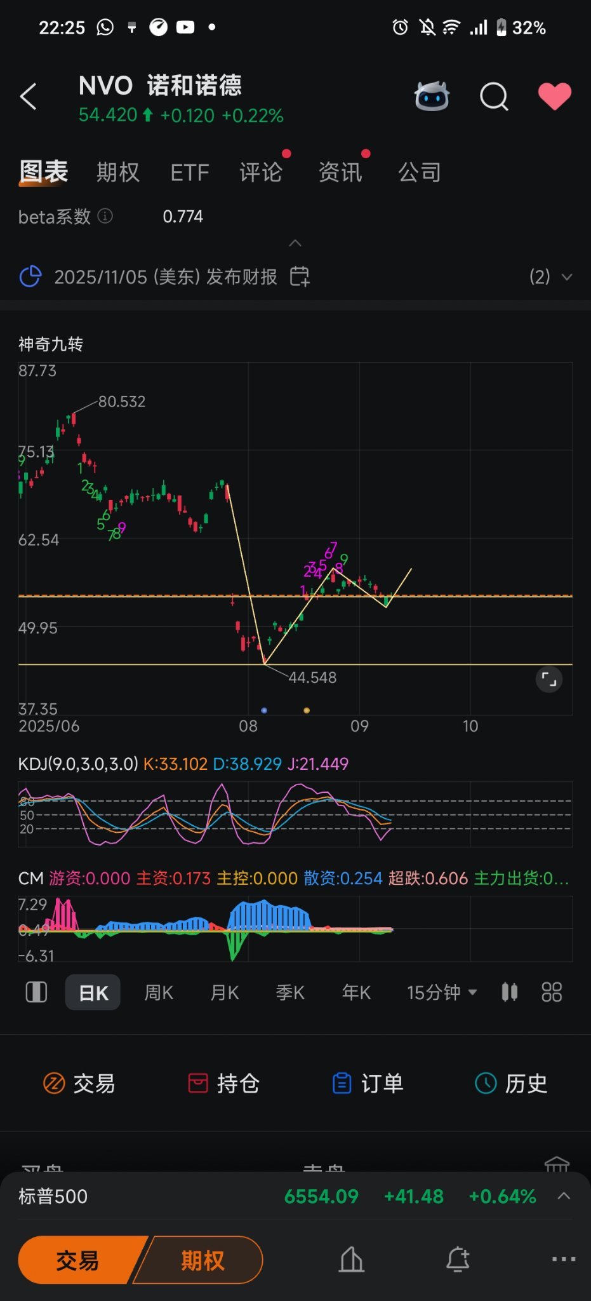Select the 周K period
Viewport: 591px width, 1301px height.
(159, 992)
